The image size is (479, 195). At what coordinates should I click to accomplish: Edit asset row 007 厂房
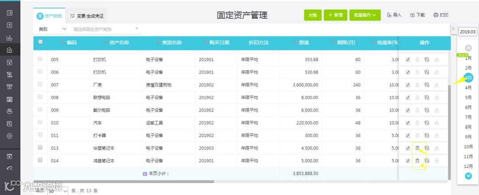coord(408,85)
